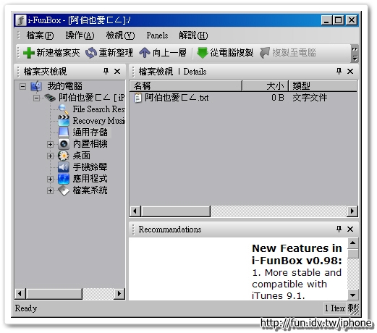Click the Refresh (重新整理) arrows icon
Screen dimensions: 377x333
click(91, 53)
